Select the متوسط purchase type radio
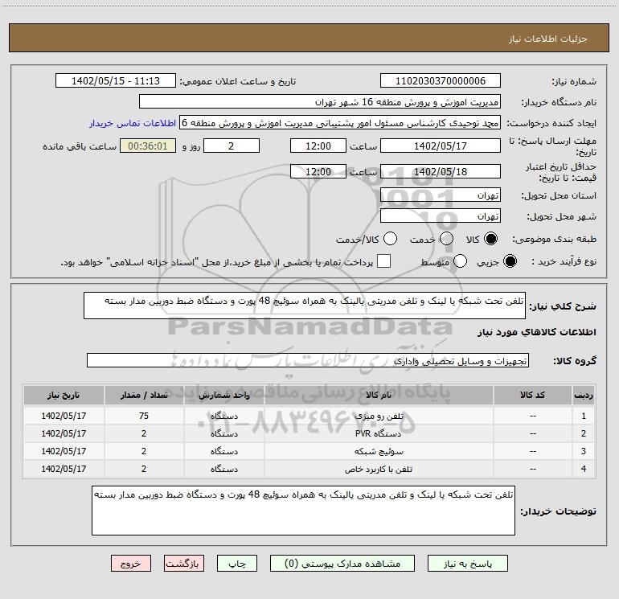 click(460, 261)
